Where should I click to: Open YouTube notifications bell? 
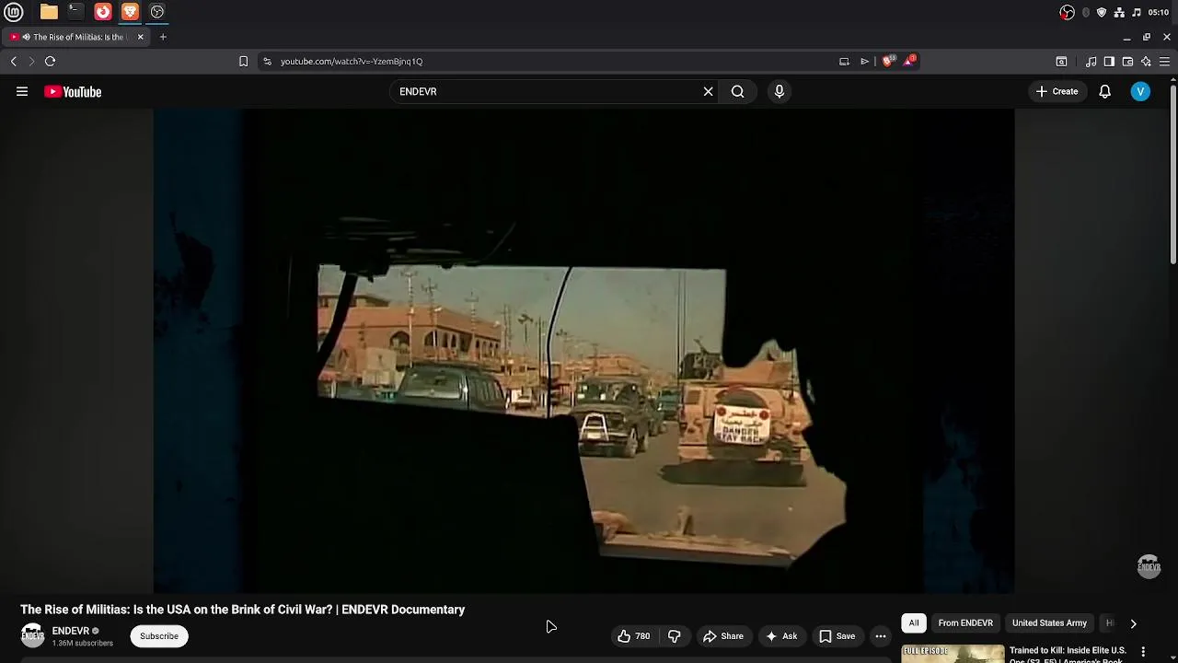click(1104, 91)
